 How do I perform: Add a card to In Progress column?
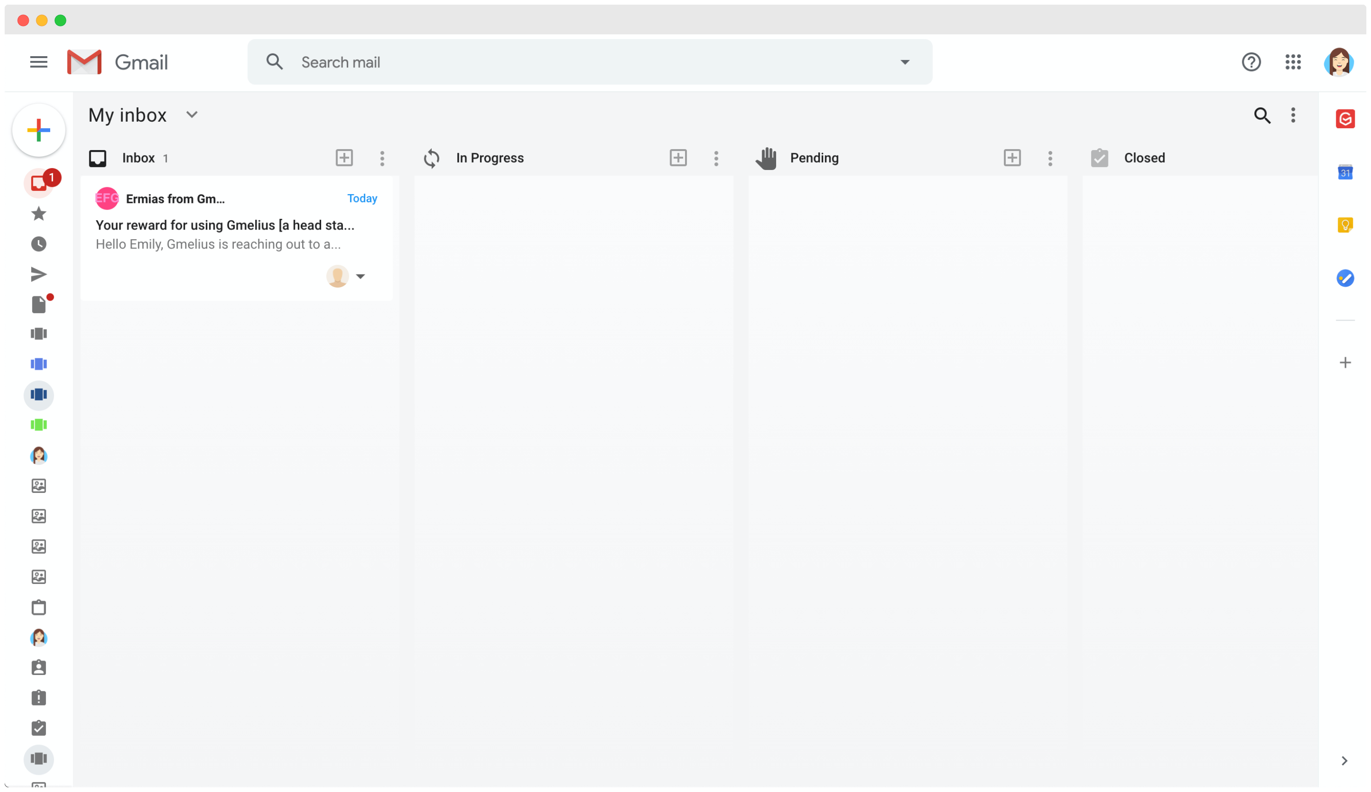point(678,158)
